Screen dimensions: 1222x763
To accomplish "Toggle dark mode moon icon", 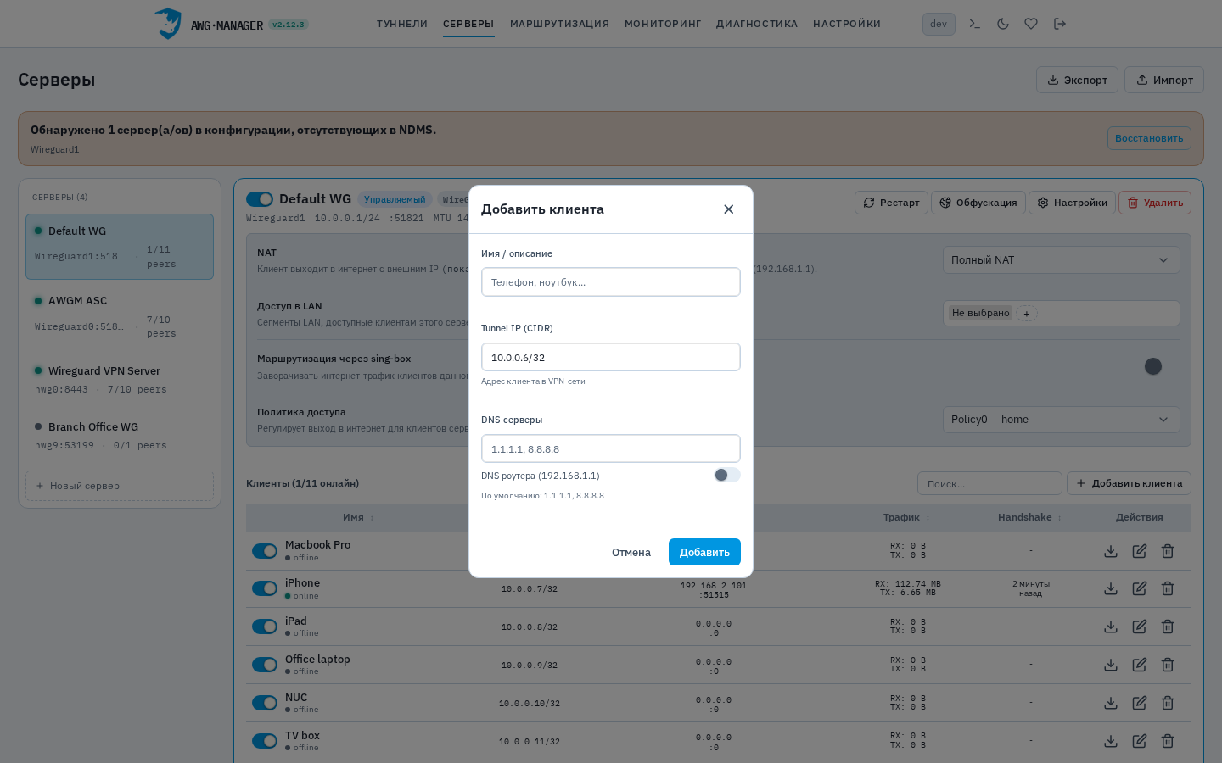I will click(1003, 24).
